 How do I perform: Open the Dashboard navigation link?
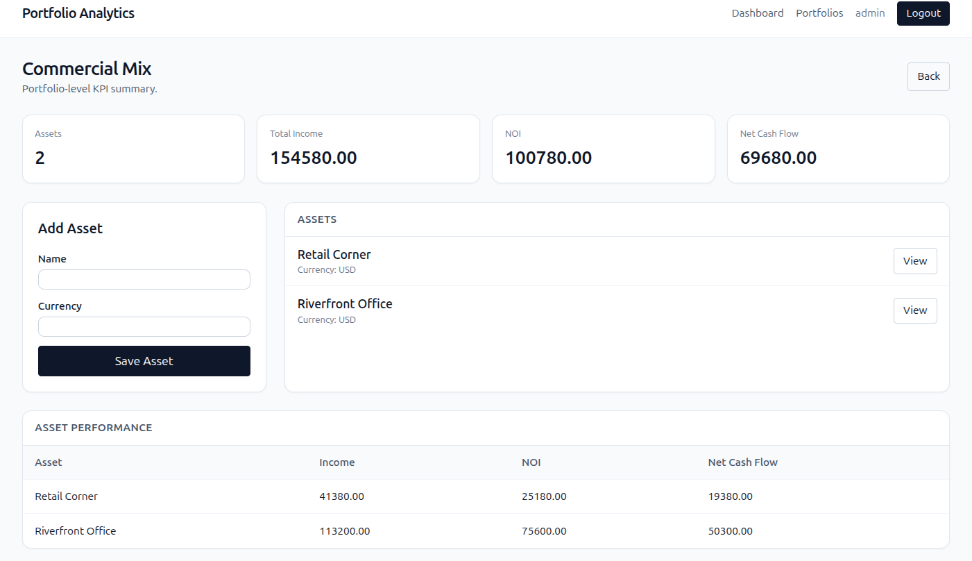pos(758,13)
